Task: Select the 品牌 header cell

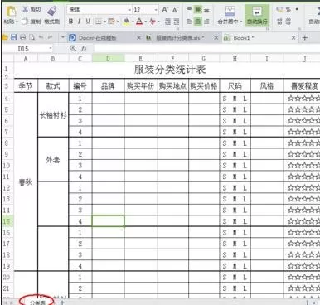Action: pos(108,86)
